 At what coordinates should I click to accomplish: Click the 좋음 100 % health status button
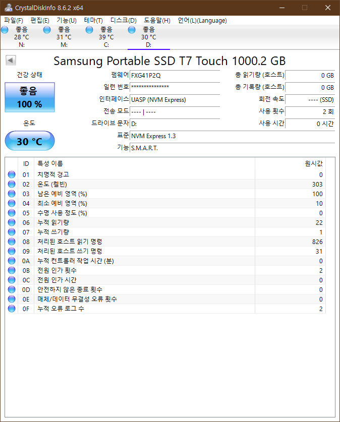30,97
